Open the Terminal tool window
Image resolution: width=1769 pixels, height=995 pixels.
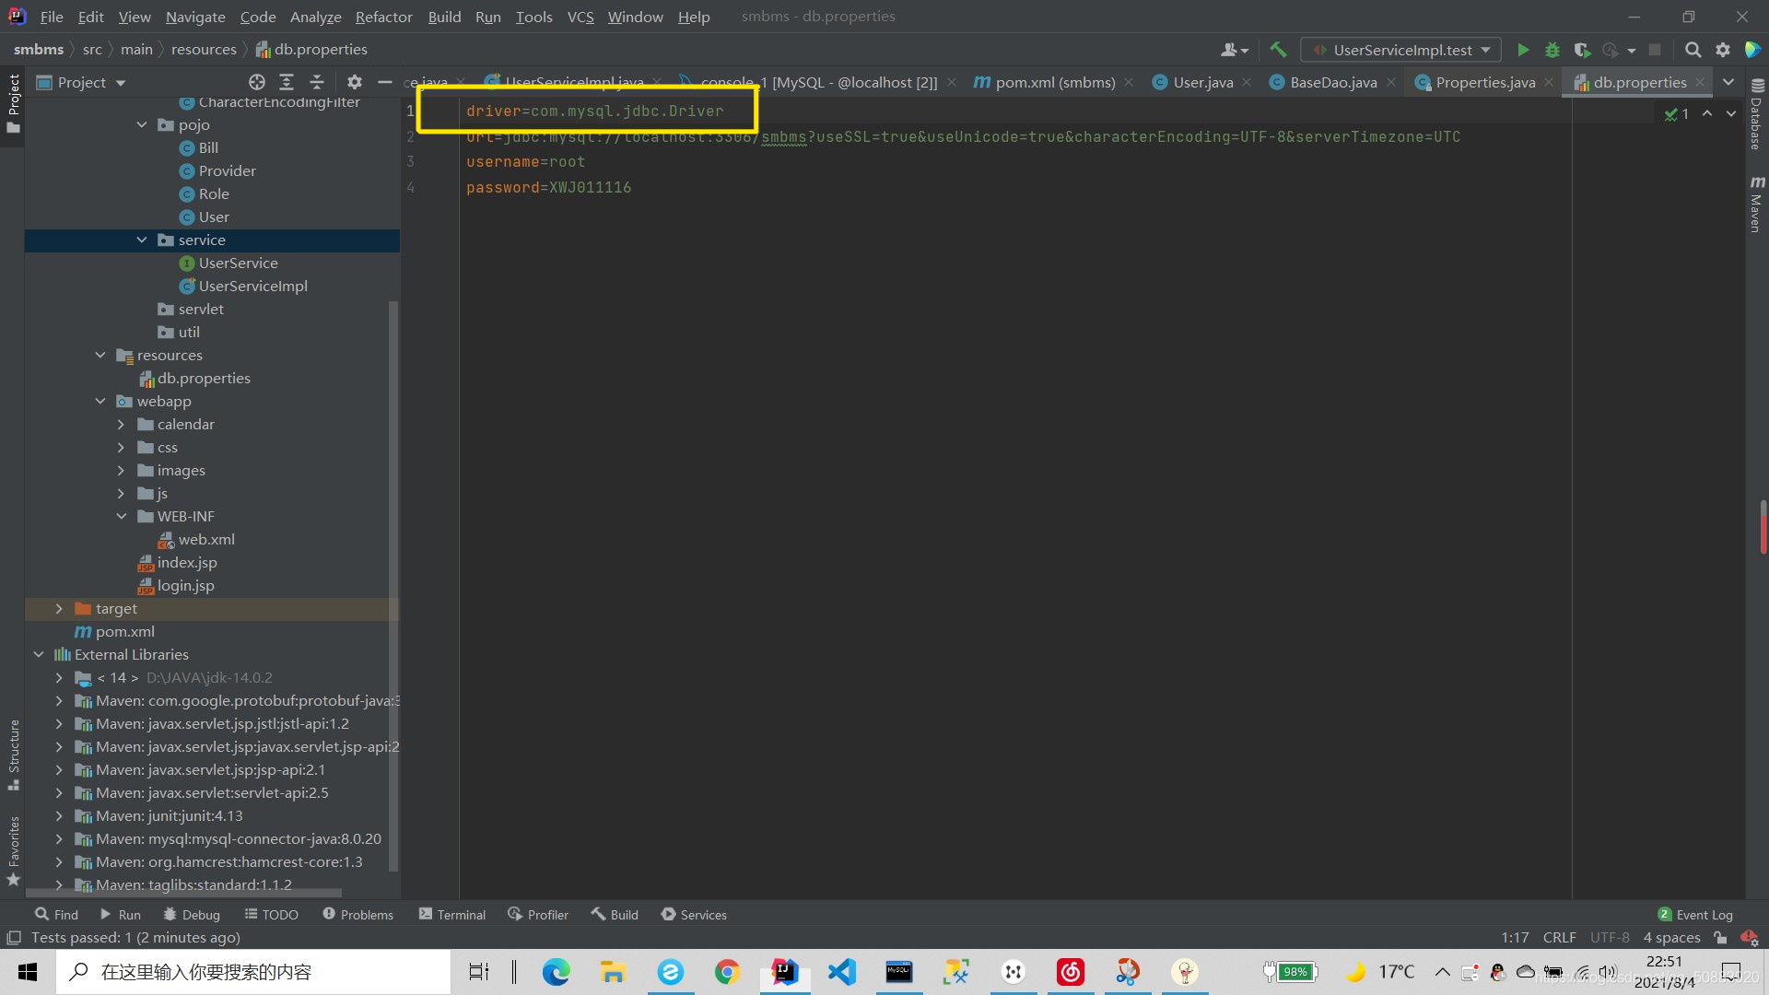pyautogui.click(x=451, y=914)
